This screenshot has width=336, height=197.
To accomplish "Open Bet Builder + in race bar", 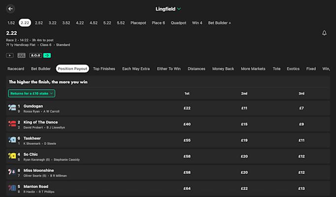I will 219,23.
